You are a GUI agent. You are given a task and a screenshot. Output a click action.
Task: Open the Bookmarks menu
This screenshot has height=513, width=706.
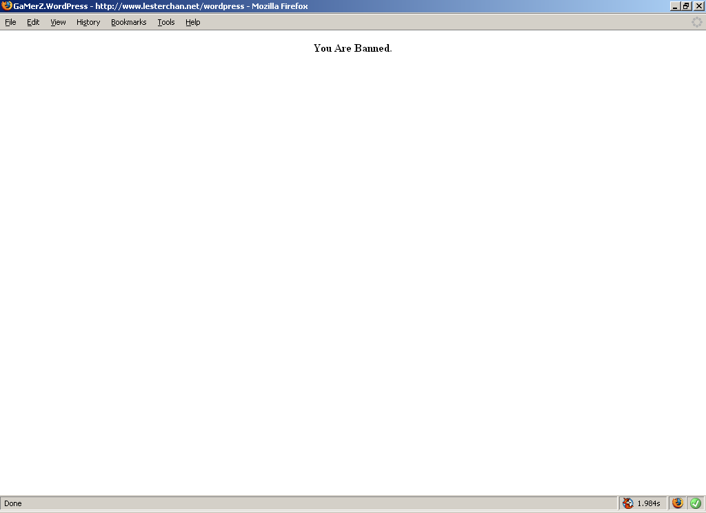click(128, 22)
